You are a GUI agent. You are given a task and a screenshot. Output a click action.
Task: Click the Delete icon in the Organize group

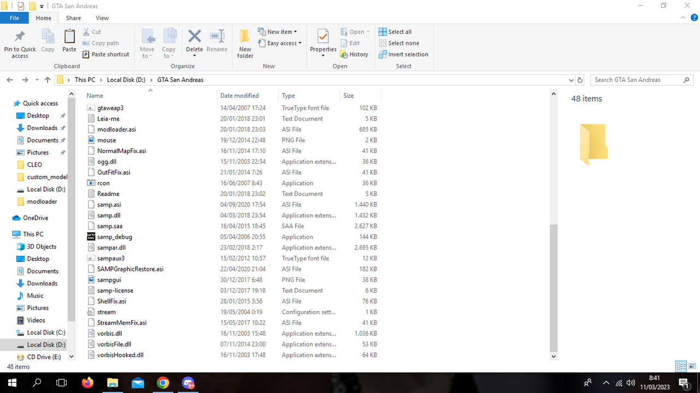tap(194, 37)
